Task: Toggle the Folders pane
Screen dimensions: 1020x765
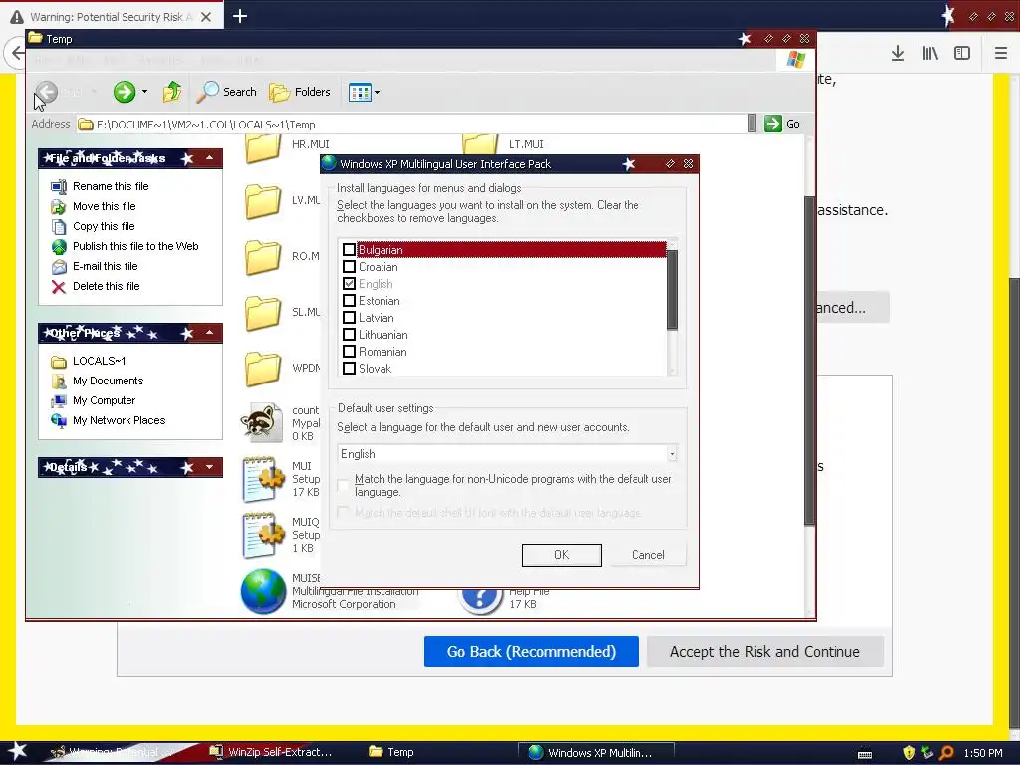Action: click(300, 92)
